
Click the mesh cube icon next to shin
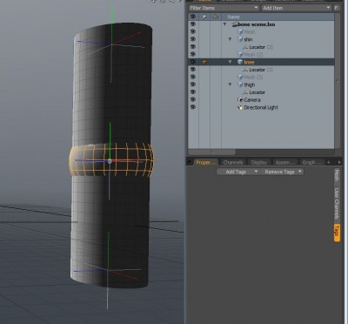[240, 39]
